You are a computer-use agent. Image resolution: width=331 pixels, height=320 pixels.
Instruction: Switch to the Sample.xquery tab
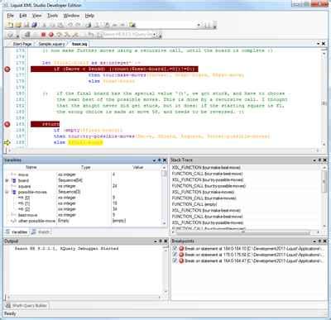(51, 44)
